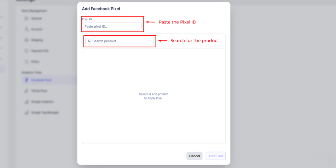Open Payment Info settings

40,51
